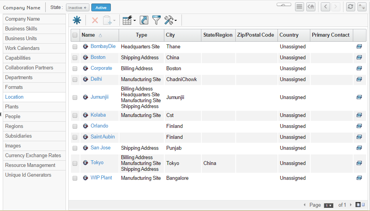The image size is (370, 211).
Task: Select the Tokyo row checkbox
Action: click(75, 163)
